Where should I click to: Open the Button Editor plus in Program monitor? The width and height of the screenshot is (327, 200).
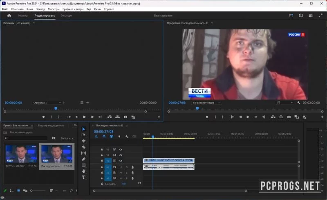point(322,117)
